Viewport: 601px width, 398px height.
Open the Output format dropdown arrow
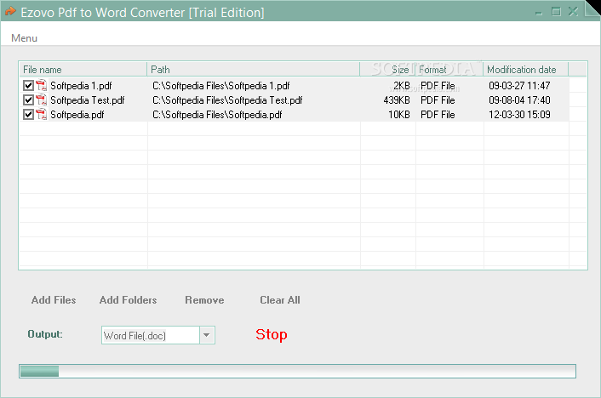click(x=207, y=335)
